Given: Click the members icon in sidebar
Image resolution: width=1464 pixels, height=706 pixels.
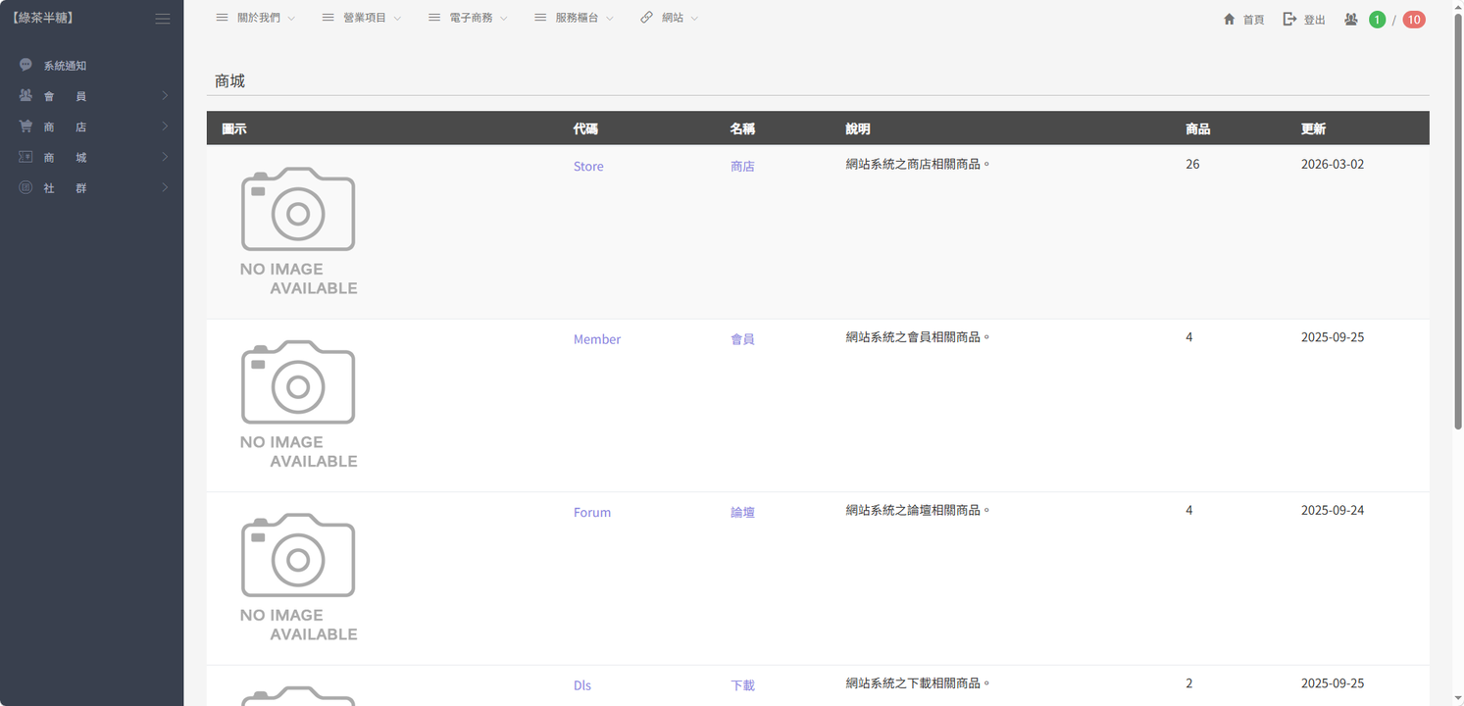Looking at the screenshot, I should tap(25, 95).
